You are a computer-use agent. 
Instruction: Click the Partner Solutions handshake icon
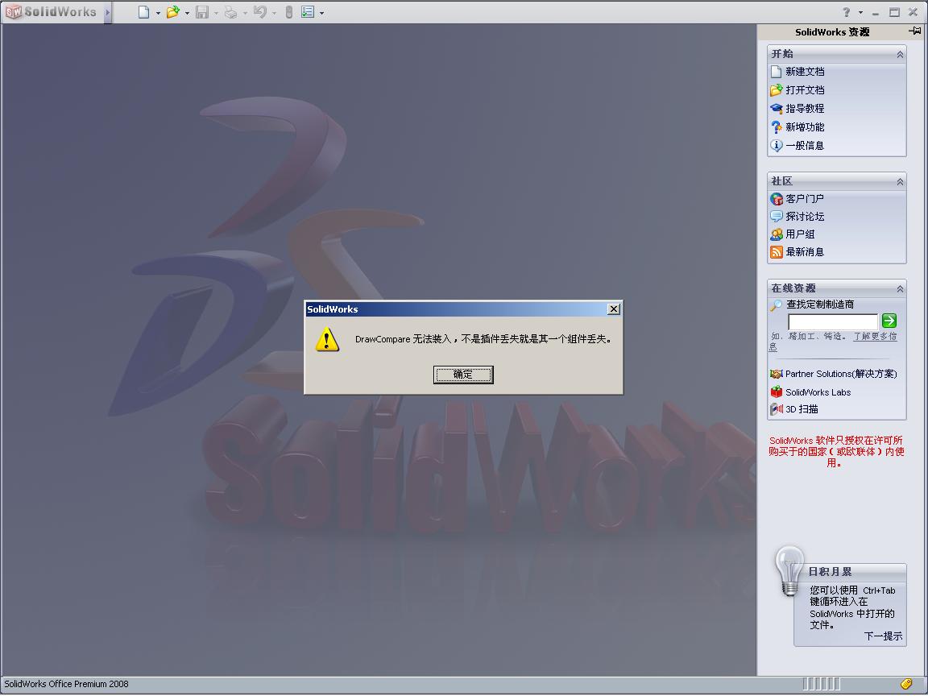pos(776,374)
